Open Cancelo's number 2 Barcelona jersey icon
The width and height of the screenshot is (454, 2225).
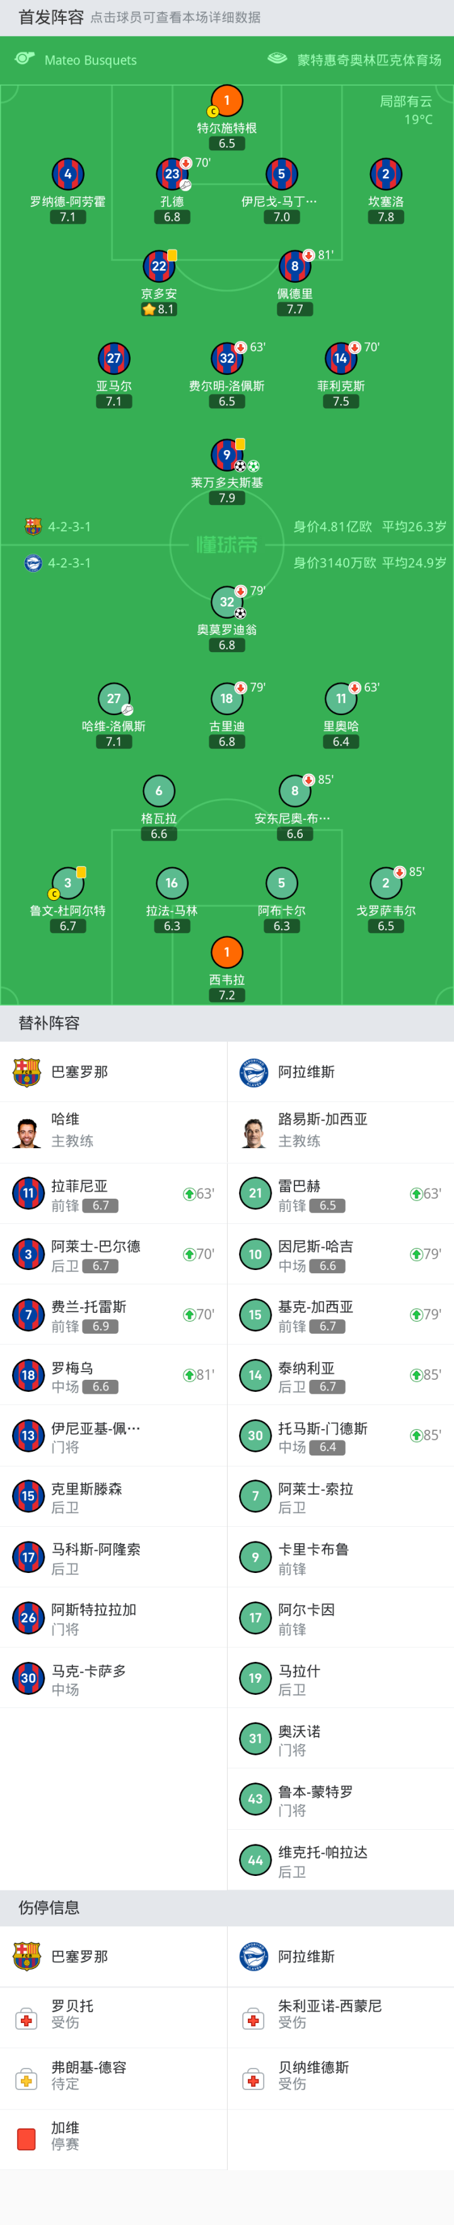click(x=386, y=174)
